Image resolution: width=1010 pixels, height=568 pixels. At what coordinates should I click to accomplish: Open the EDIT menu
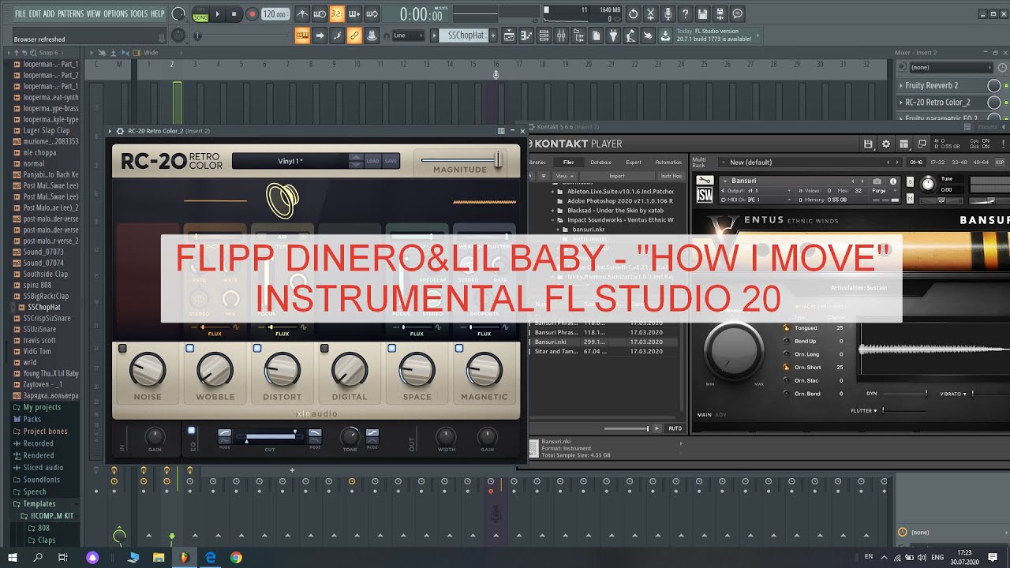coord(35,14)
